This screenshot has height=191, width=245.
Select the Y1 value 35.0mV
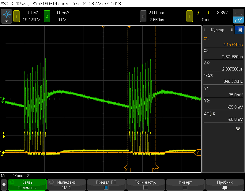236,95
